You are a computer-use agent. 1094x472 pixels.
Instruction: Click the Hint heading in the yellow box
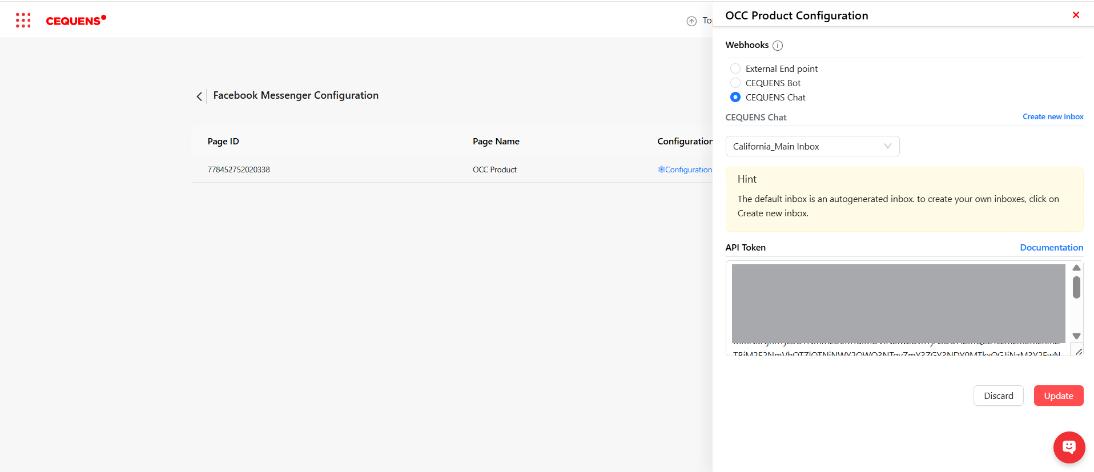[x=747, y=179]
